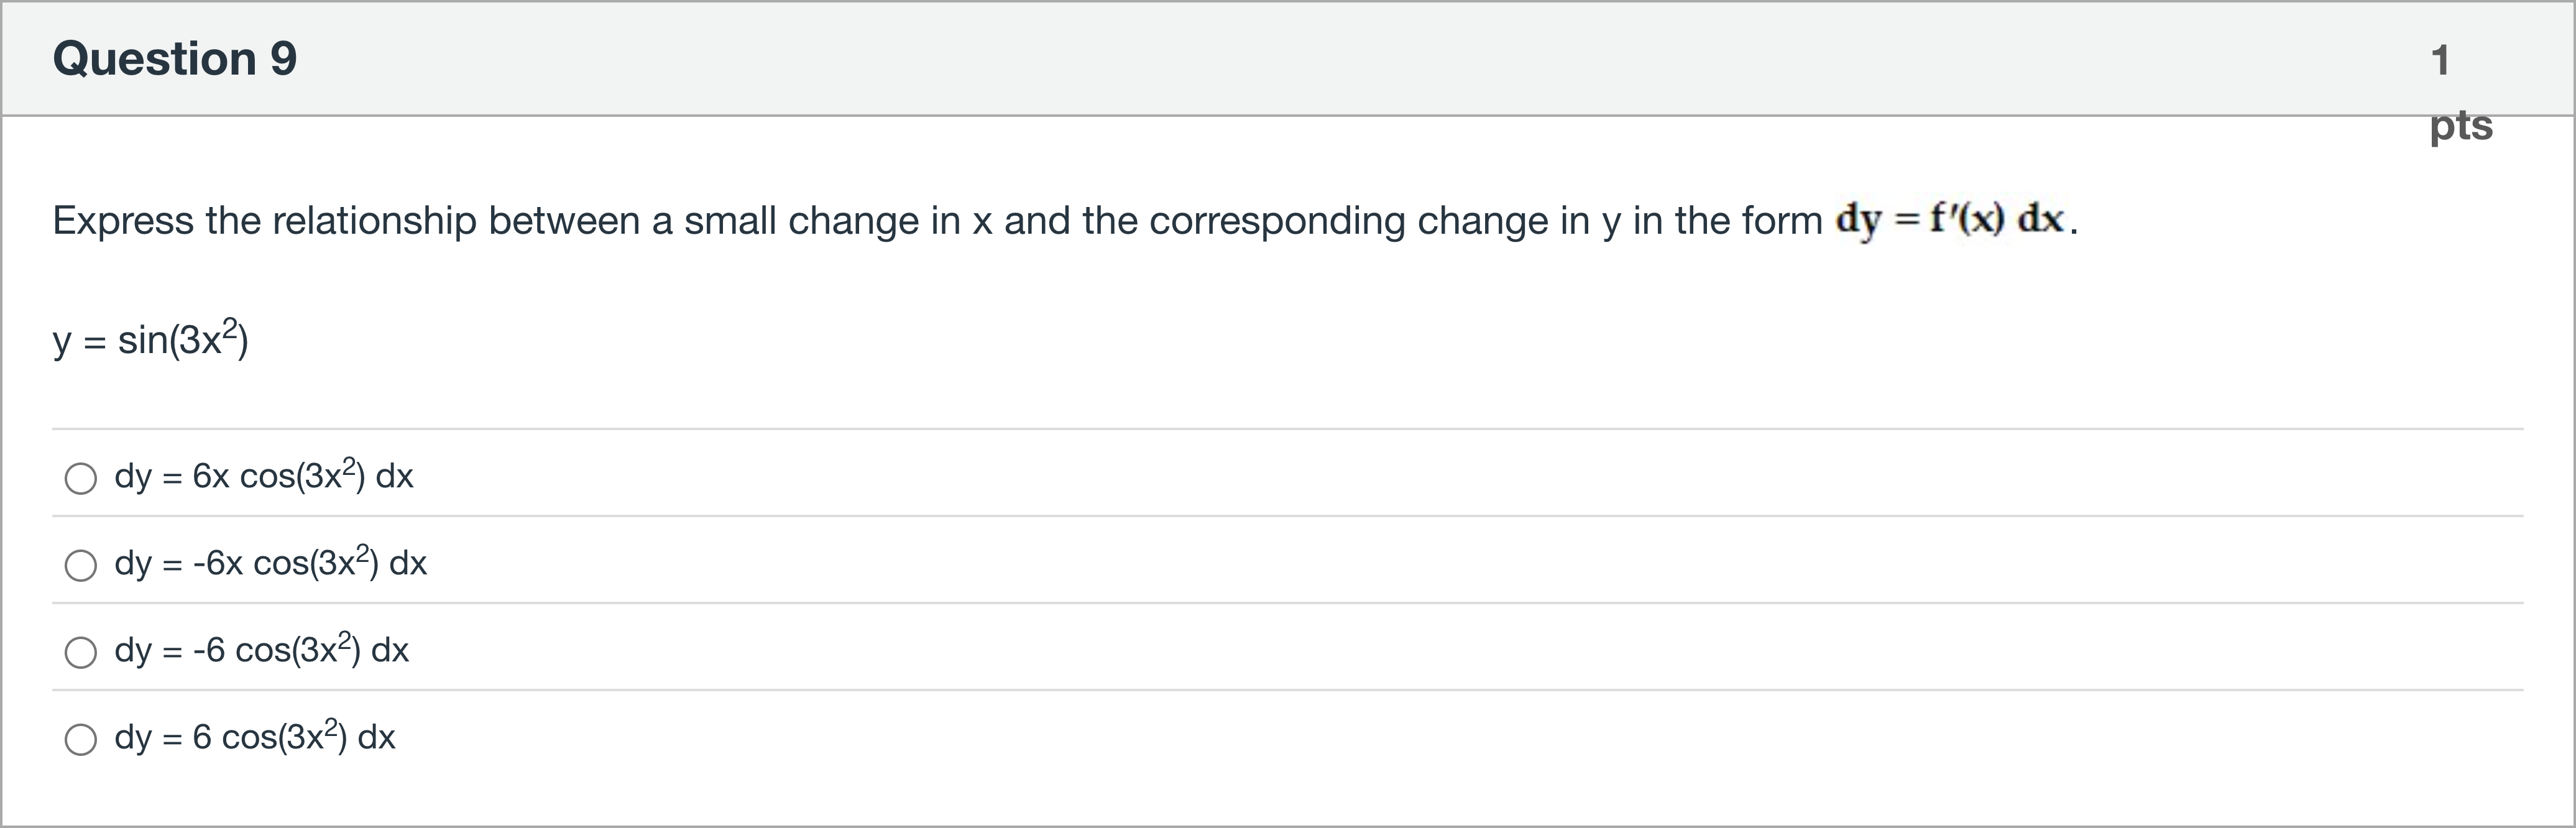Click the "Question 9" heading
This screenshot has height=828, width=2576.
pyautogui.click(x=175, y=58)
